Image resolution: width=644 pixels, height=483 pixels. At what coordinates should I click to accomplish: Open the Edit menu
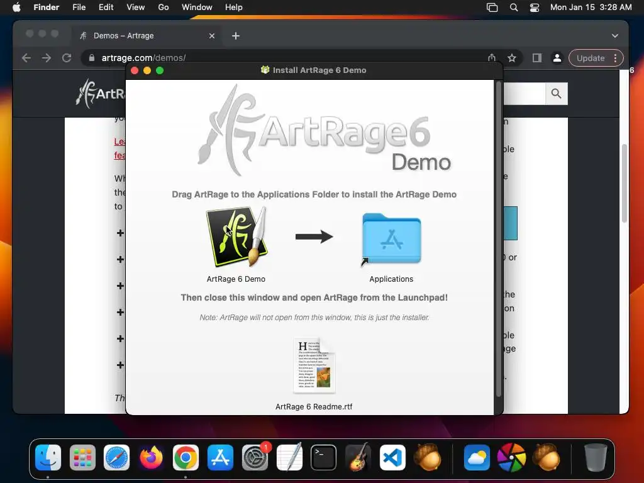click(106, 8)
